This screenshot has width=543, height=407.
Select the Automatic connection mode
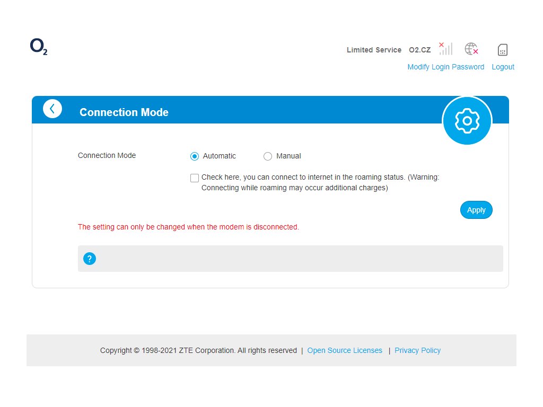[195, 156]
